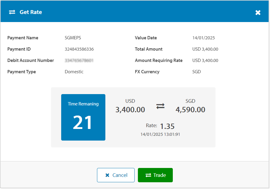Click the exchange arrows between USD and SGD
This screenshot has width=271, height=190.
click(x=160, y=106)
